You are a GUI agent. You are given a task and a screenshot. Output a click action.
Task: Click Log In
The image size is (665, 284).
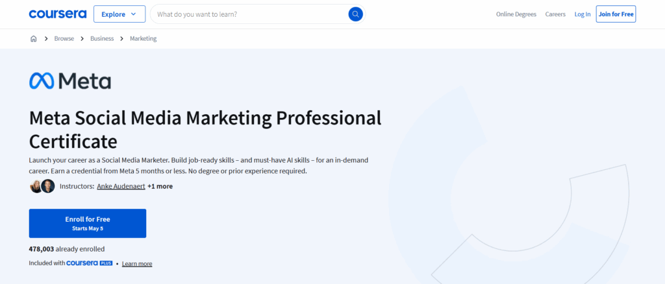[583, 14]
